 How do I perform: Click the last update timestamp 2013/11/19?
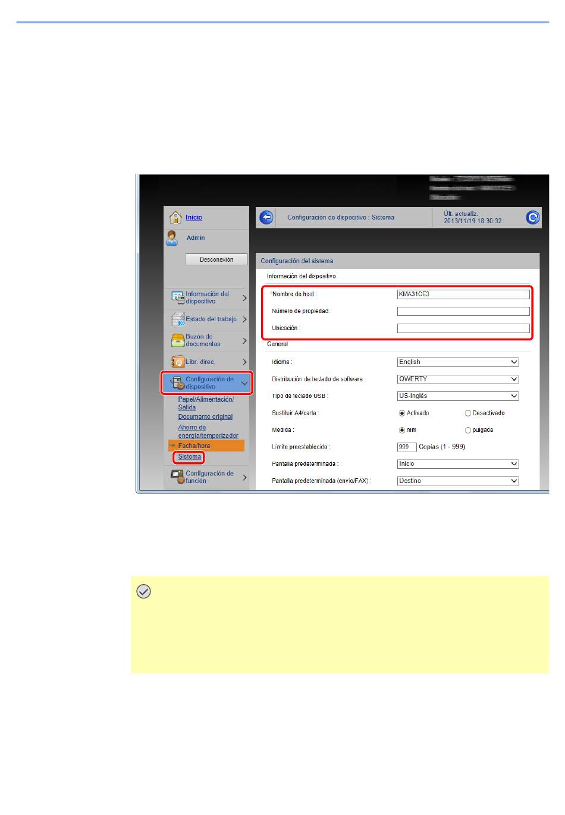tap(473, 221)
